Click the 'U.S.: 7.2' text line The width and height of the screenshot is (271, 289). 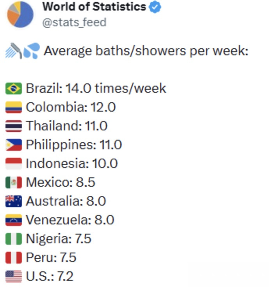(x=50, y=276)
